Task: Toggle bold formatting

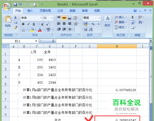Action: (23, 24)
